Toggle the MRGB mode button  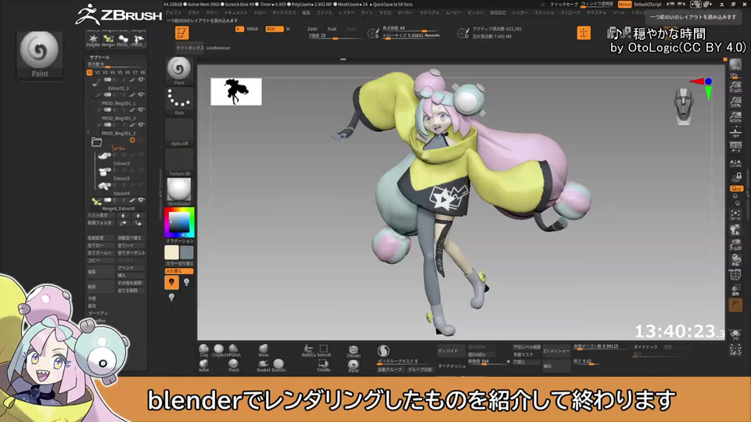[253, 29]
